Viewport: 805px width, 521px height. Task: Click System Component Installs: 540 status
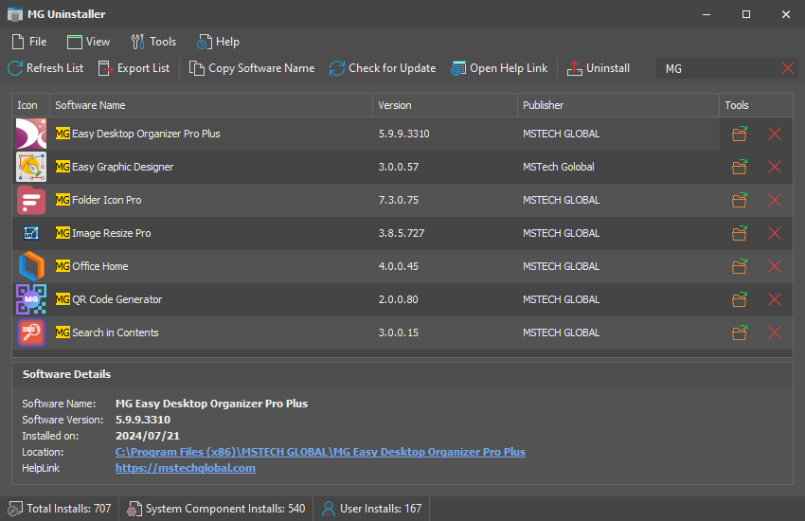(x=216, y=509)
